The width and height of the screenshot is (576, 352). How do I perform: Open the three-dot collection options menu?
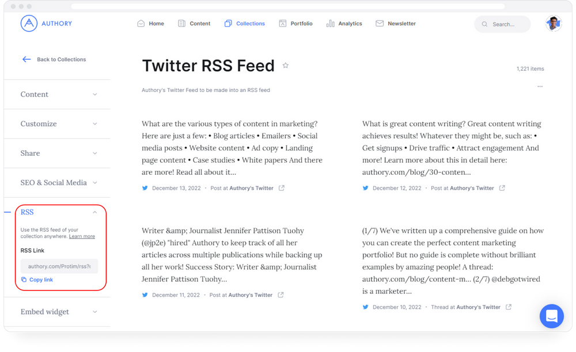coord(540,87)
